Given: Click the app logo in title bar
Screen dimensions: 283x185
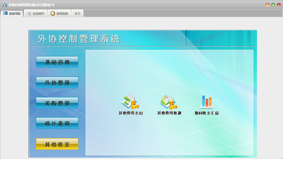Looking at the screenshot, I should (5, 5).
